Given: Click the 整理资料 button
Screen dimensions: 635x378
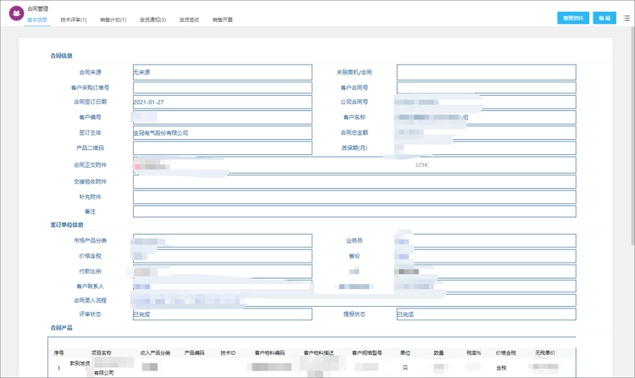Looking at the screenshot, I should pyautogui.click(x=573, y=18).
